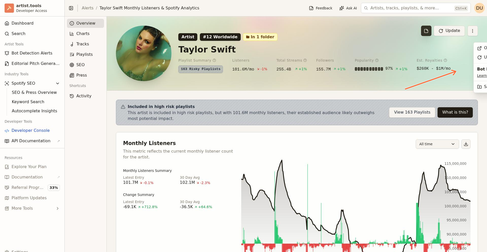Collapse the Spotify SEO section chevron
Screen dimensions: 487x252
tap(58, 83)
